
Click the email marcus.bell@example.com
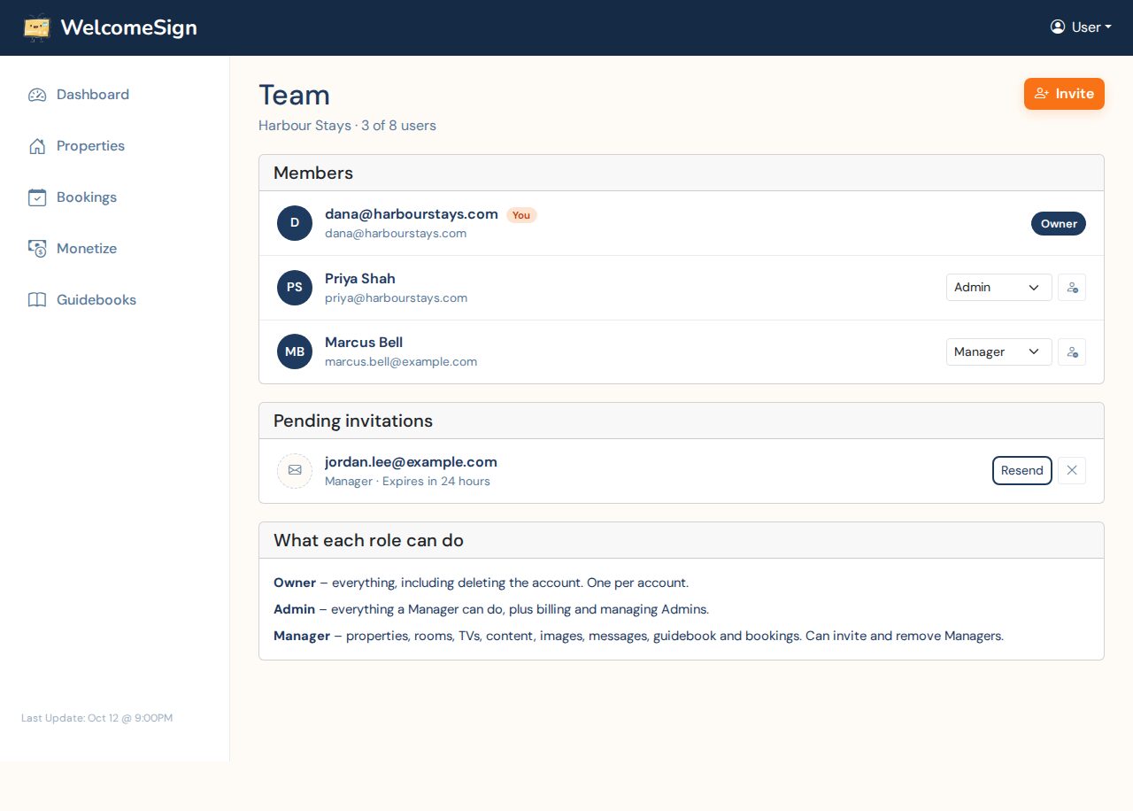click(x=401, y=362)
